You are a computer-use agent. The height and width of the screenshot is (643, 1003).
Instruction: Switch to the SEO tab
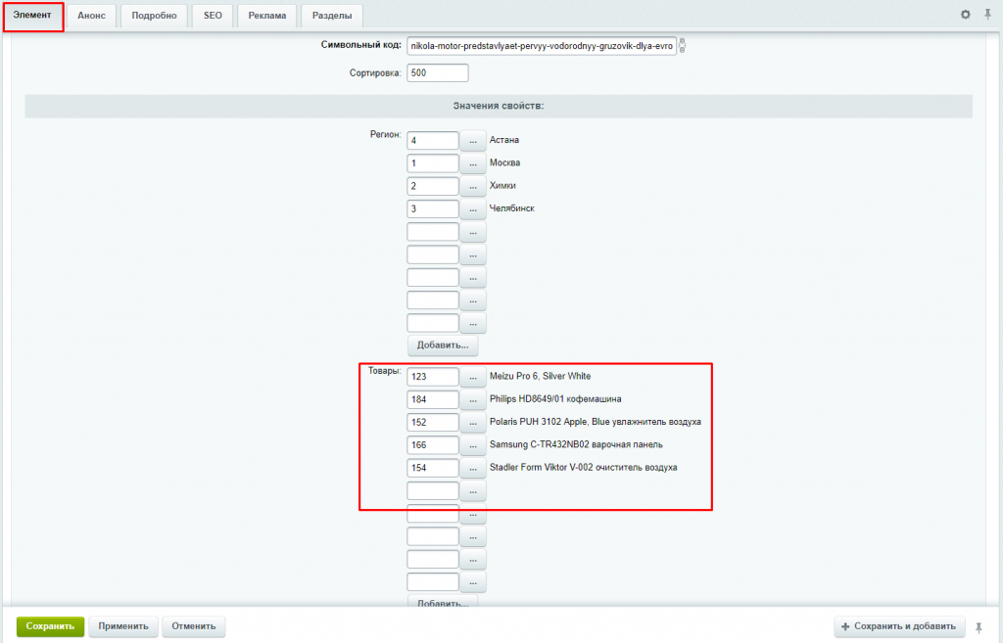click(x=213, y=16)
